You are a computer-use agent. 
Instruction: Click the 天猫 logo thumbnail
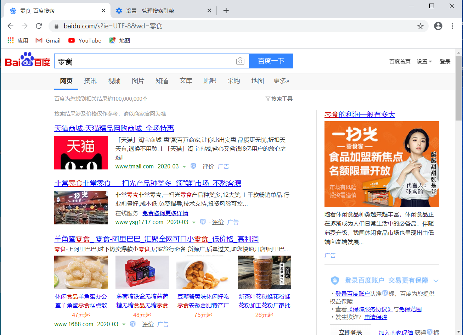tap(81, 153)
